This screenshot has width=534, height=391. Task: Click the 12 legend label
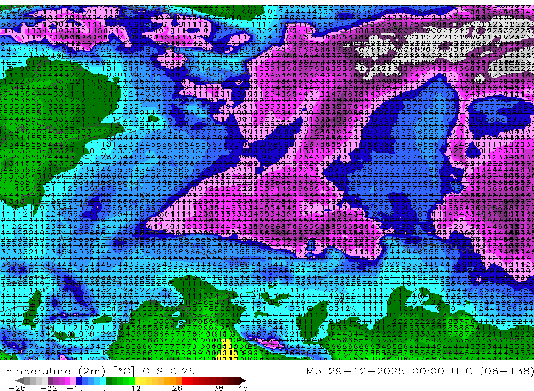136,388
